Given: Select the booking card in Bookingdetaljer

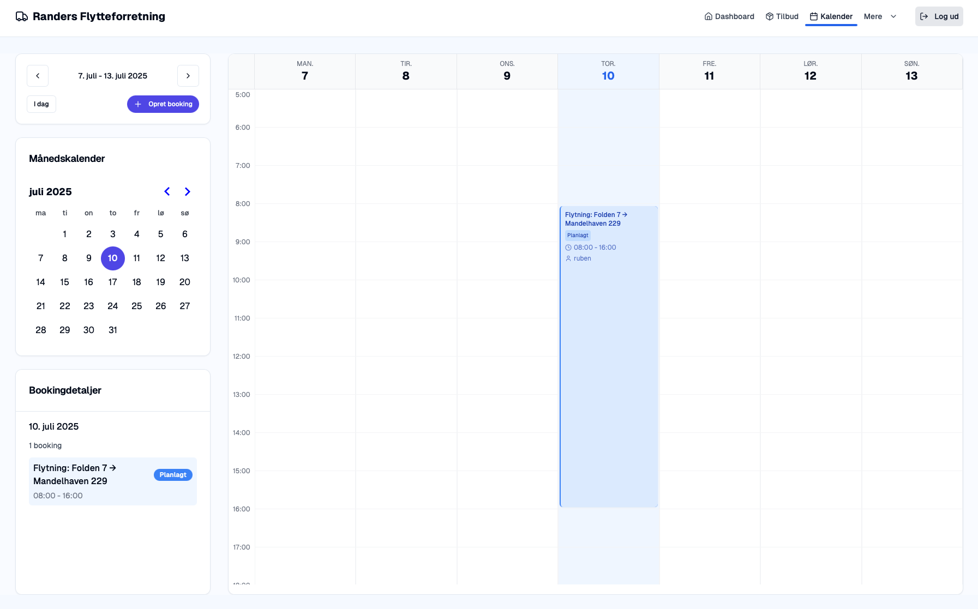Looking at the screenshot, I should [x=87, y=481].
